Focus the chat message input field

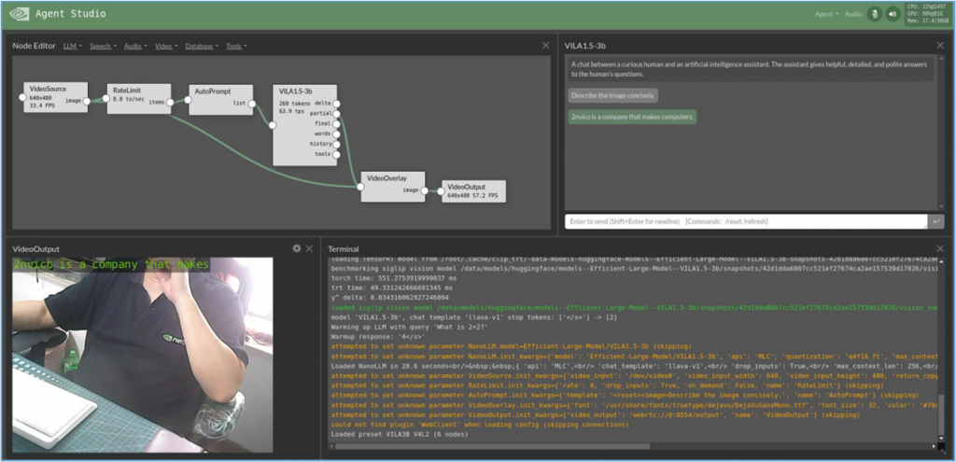[x=746, y=221]
